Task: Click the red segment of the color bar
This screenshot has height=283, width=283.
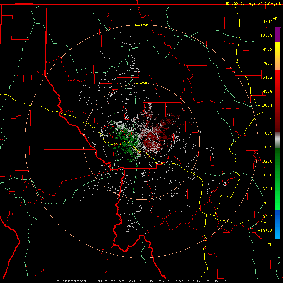Action: point(278,101)
